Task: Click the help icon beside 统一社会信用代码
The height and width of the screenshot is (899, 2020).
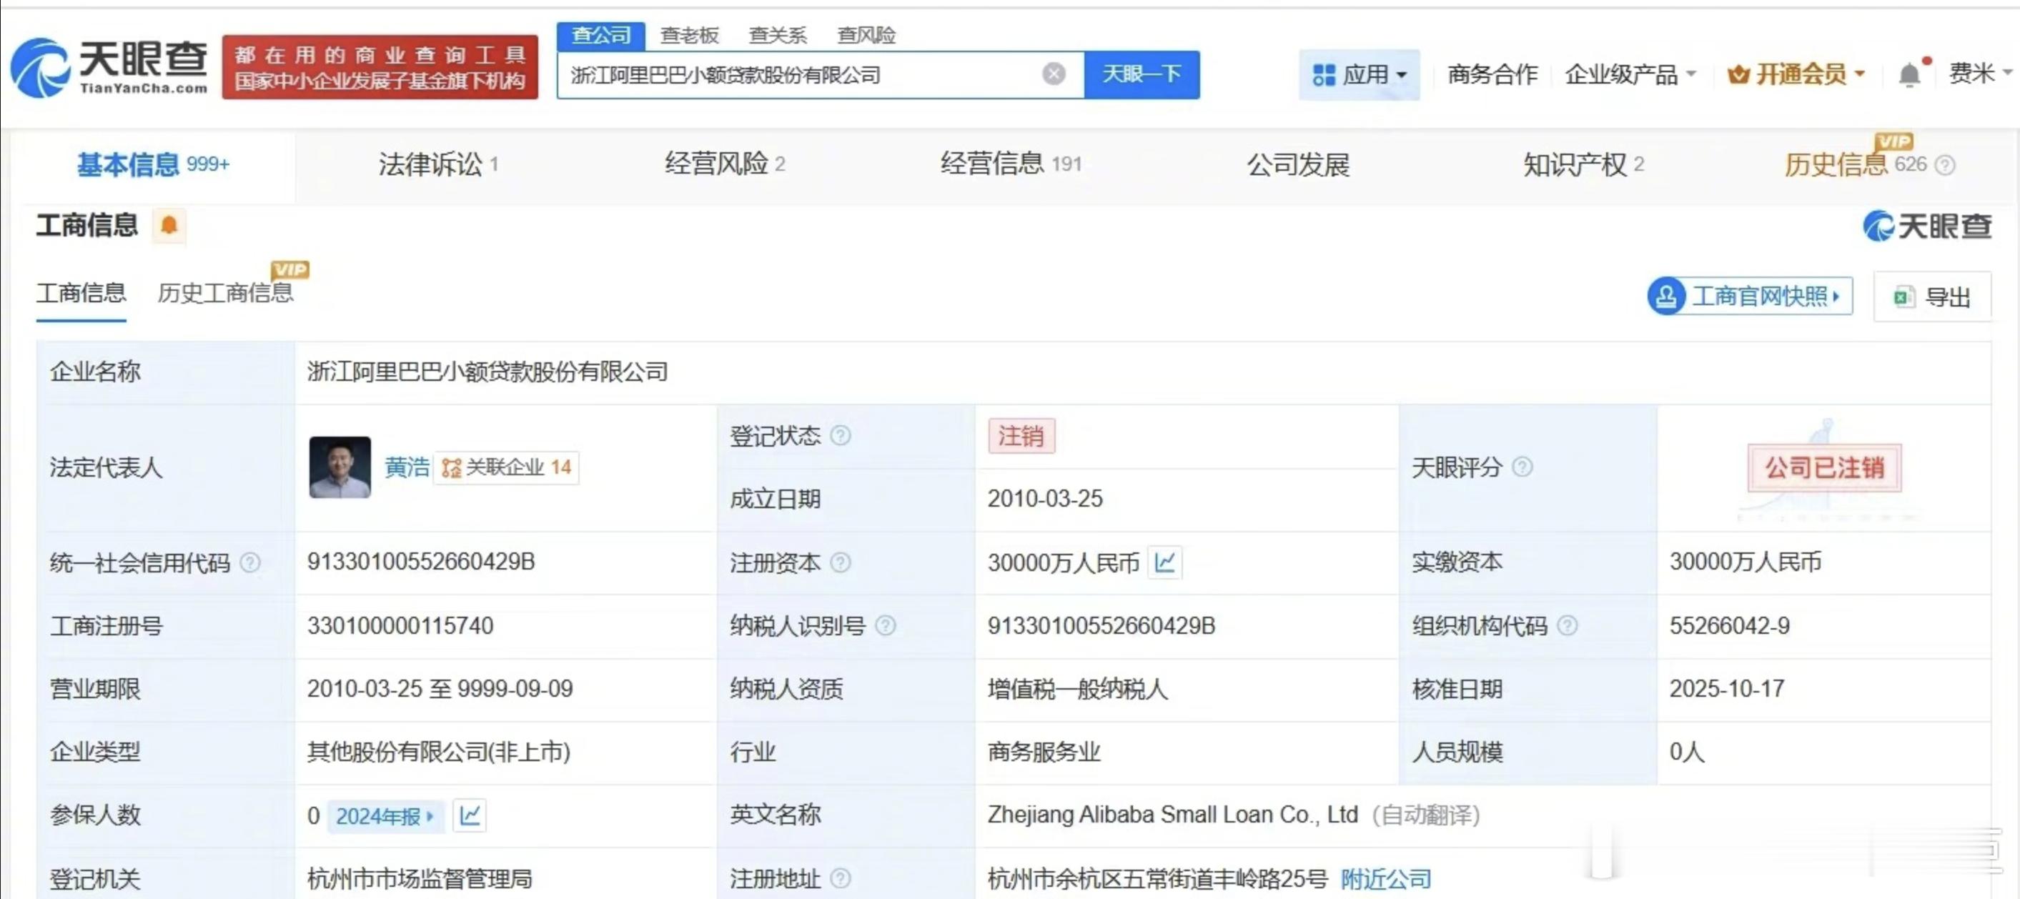Action: 250,562
